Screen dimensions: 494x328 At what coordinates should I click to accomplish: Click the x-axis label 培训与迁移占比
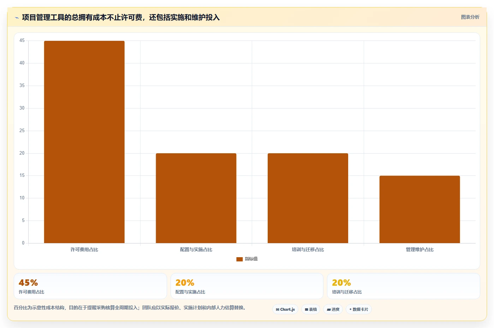(308, 249)
